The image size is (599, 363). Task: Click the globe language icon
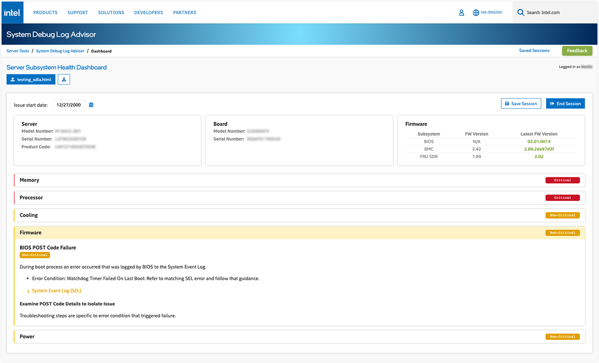476,13
